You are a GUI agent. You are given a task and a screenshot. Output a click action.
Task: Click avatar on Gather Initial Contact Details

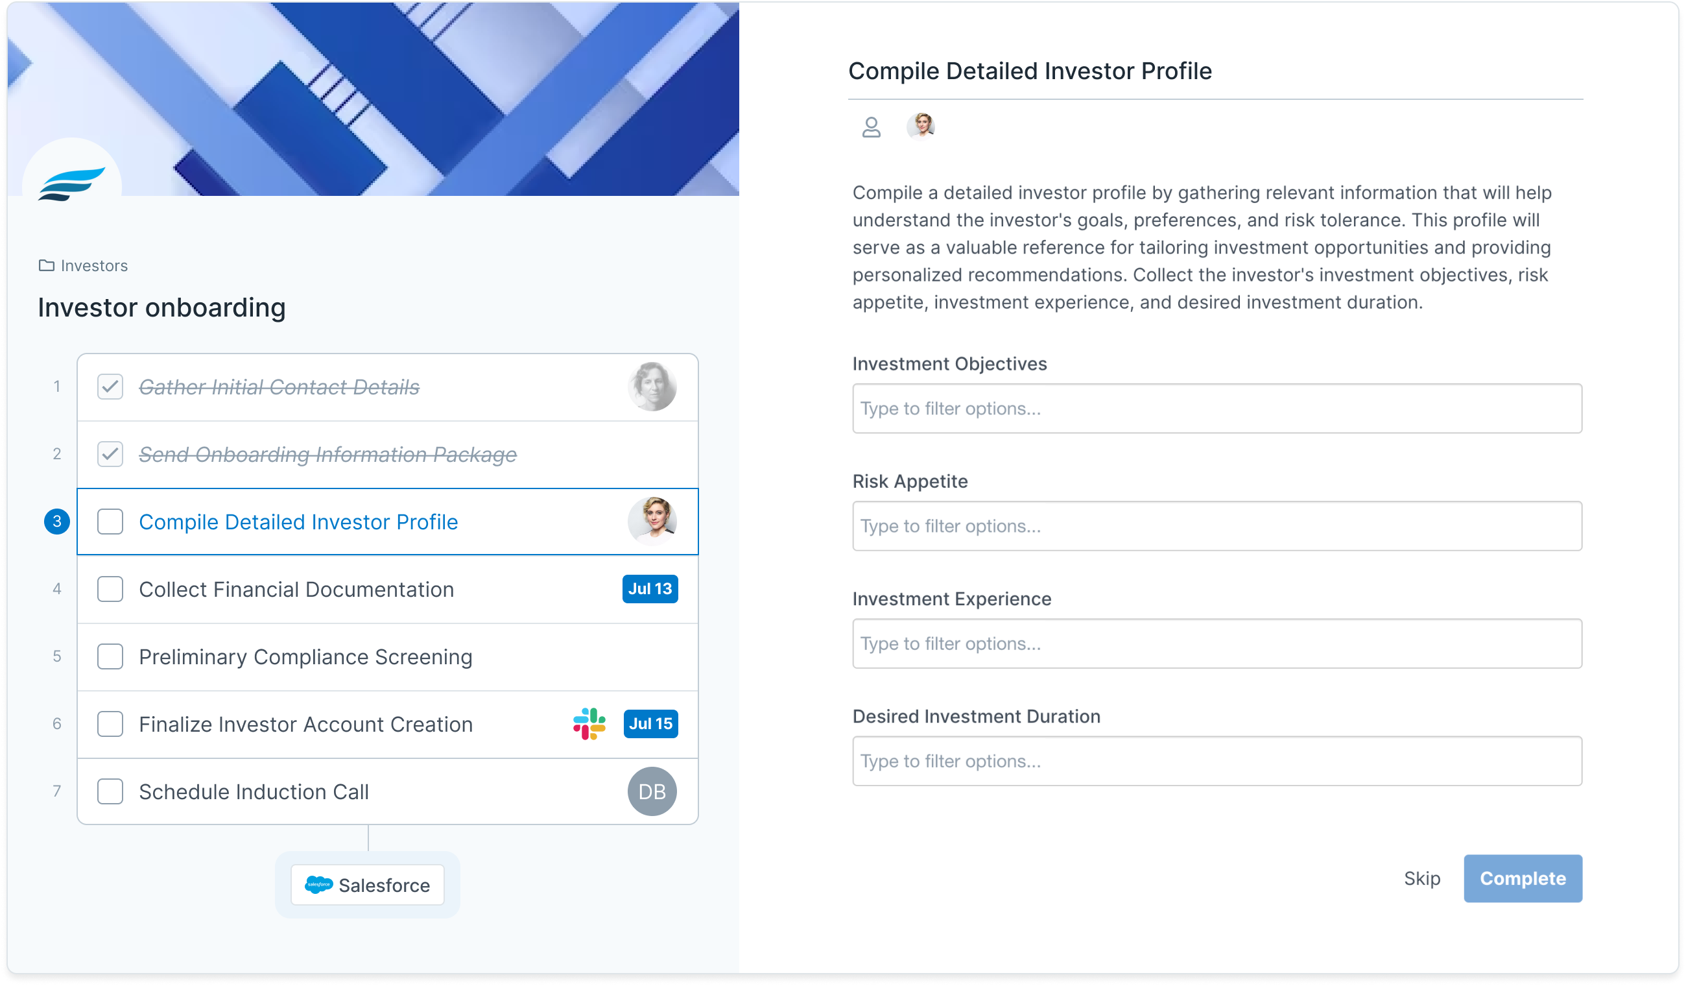652,387
